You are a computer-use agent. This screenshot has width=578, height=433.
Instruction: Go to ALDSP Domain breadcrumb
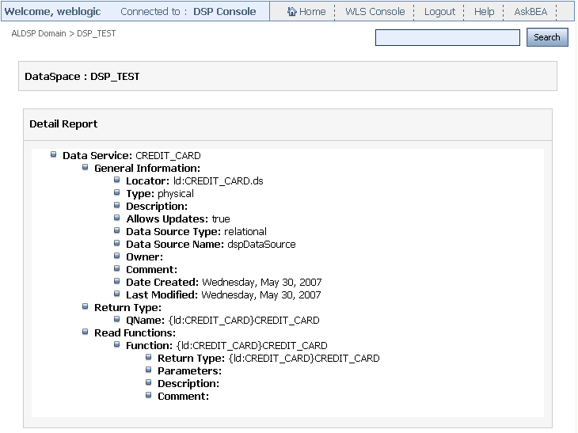tap(39, 33)
